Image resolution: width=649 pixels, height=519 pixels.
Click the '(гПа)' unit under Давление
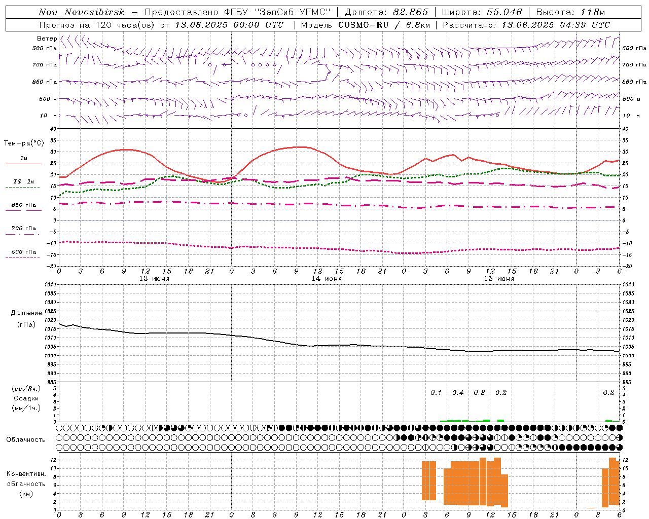[x=26, y=324]
